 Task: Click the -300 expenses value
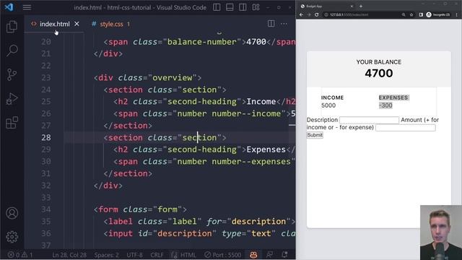click(x=385, y=105)
